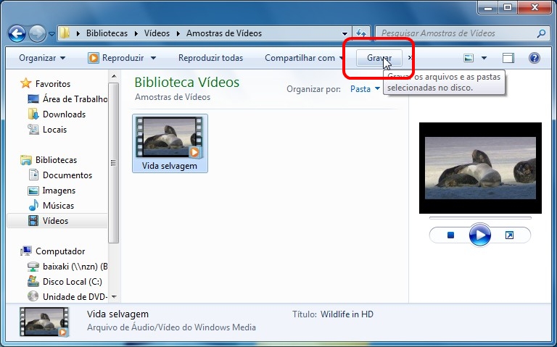Click the refresh button beside address bar
Viewport: 557px width, 347px height.
(x=361, y=33)
